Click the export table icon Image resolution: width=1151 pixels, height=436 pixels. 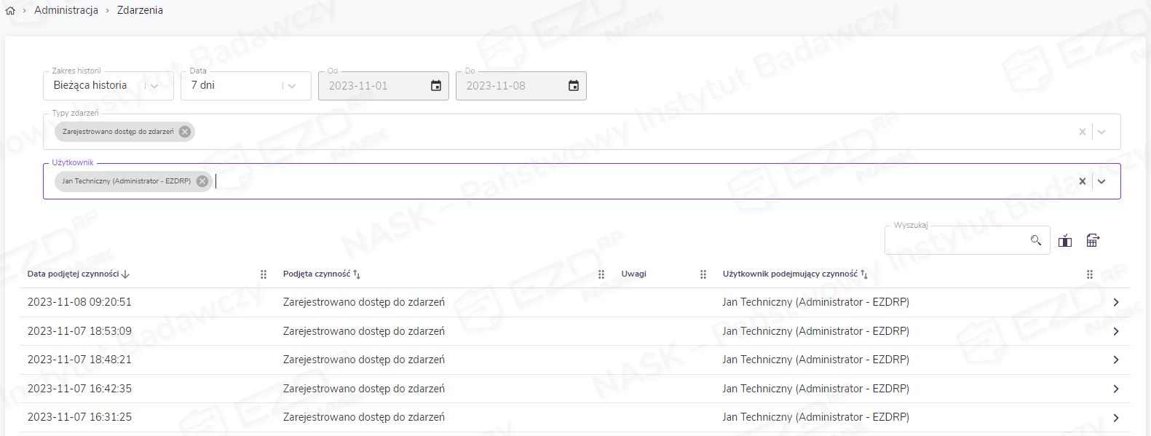click(x=1093, y=241)
